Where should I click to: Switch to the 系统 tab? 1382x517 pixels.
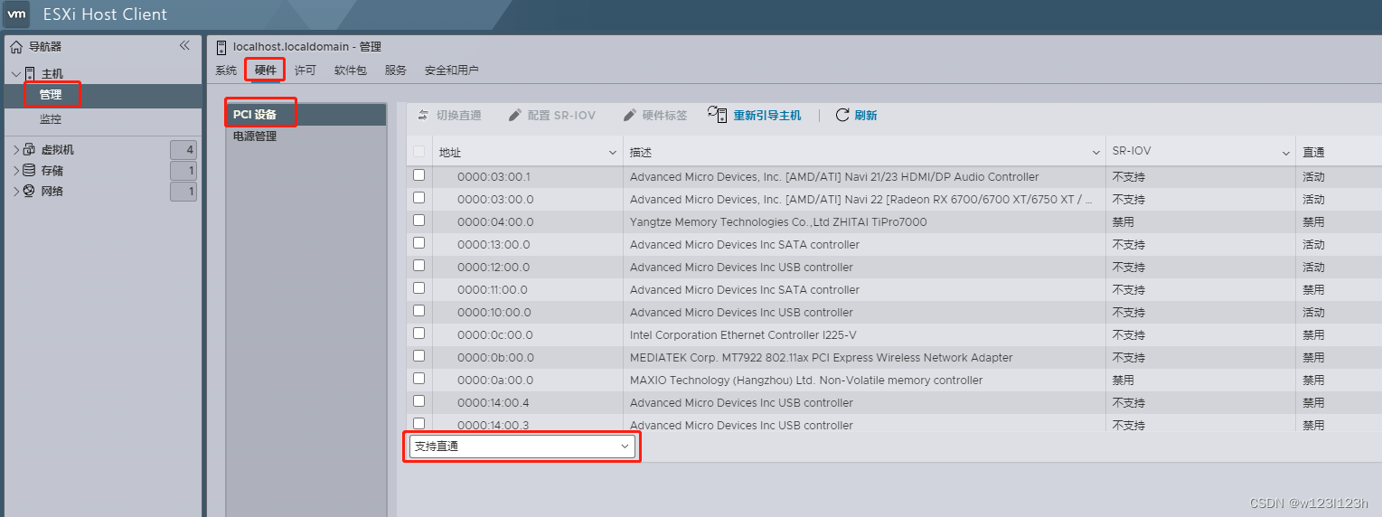pos(226,70)
